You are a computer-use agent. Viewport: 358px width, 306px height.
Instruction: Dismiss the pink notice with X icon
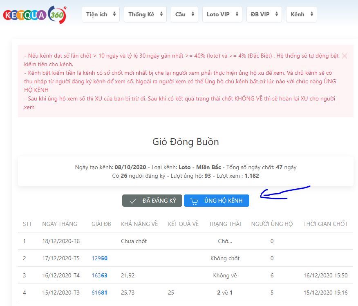coord(345,56)
